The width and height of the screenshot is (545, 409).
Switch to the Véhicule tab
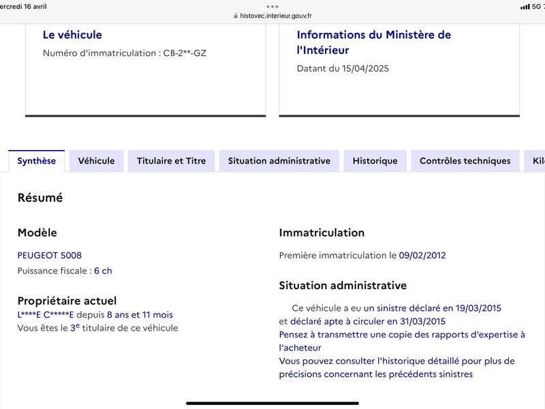pyautogui.click(x=96, y=161)
